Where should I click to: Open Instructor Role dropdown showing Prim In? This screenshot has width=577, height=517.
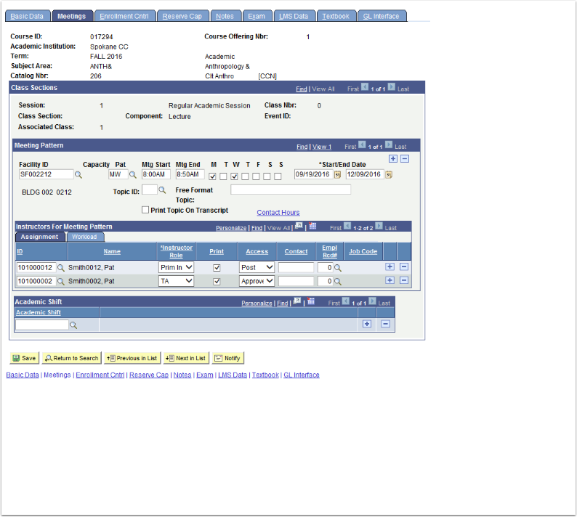pyautogui.click(x=177, y=267)
